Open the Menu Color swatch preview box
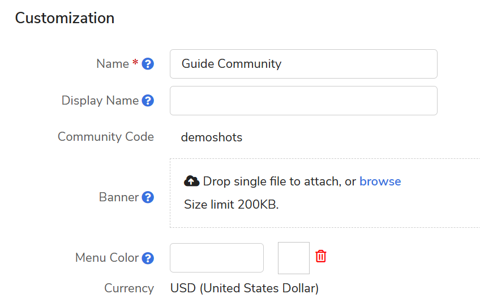The width and height of the screenshot is (480, 307). tap(293, 258)
